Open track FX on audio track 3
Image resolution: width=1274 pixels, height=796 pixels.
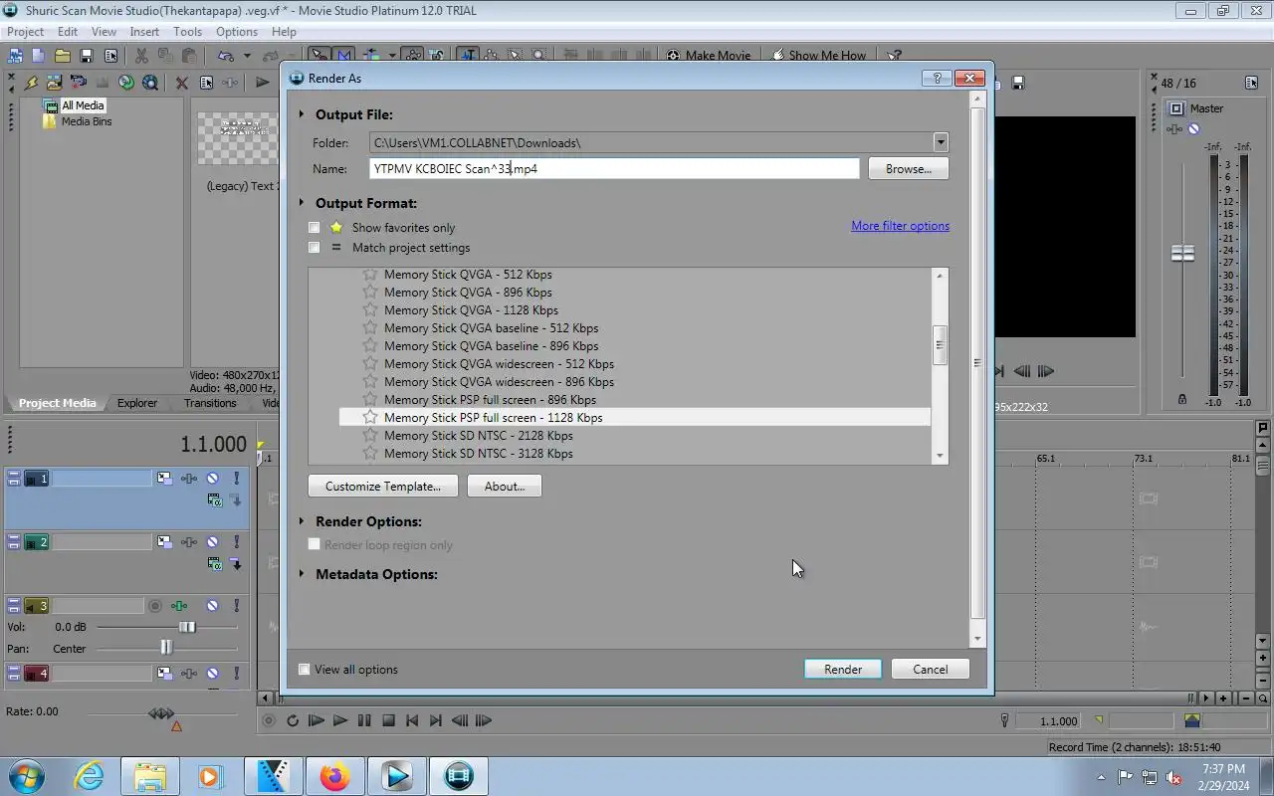coord(179,606)
